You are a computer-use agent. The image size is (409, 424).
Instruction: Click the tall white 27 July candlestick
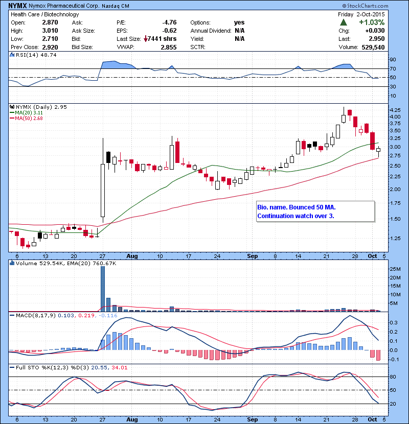click(x=103, y=191)
